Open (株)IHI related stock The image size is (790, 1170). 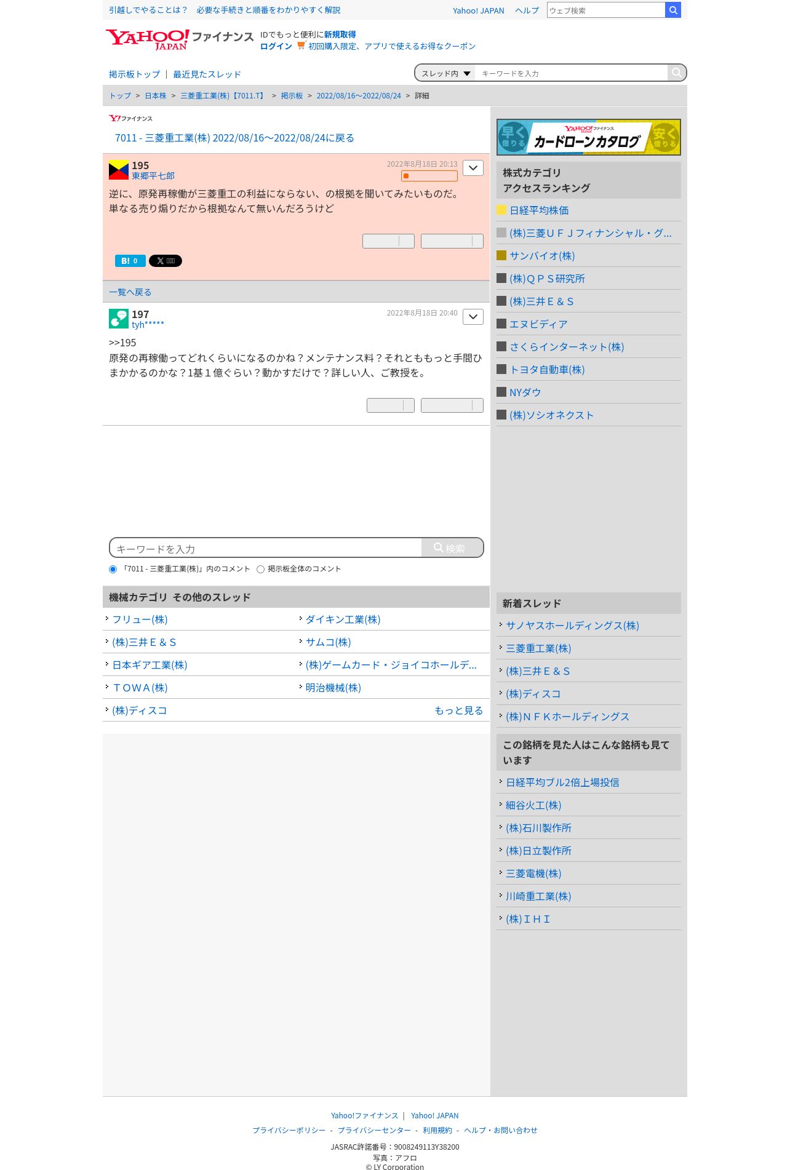pos(528,919)
